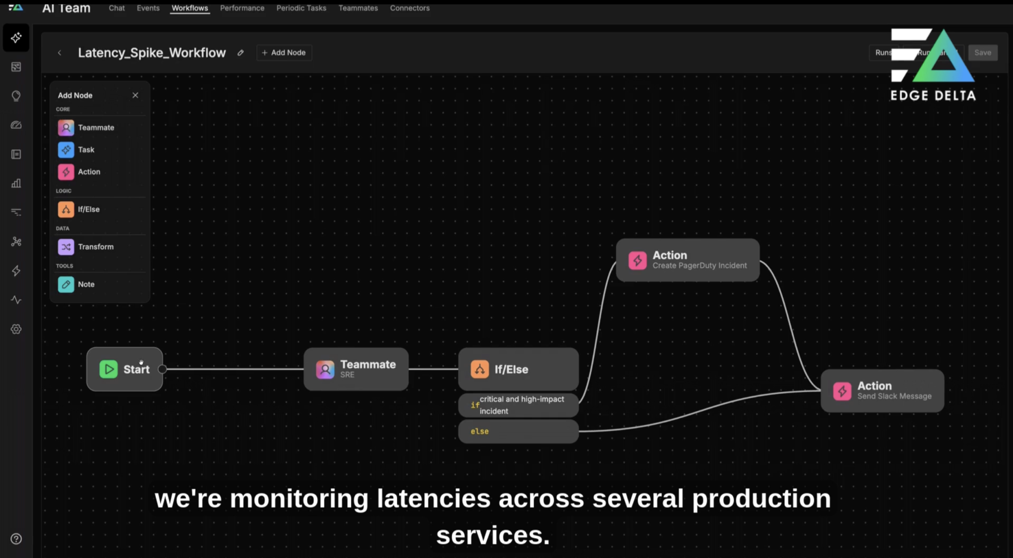Open the insights lightbulb icon in the sidebar

pyautogui.click(x=16, y=96)
